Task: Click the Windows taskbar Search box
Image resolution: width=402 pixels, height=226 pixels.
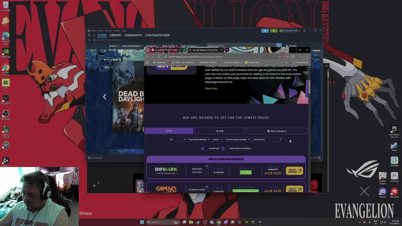Action: [163, 222]
